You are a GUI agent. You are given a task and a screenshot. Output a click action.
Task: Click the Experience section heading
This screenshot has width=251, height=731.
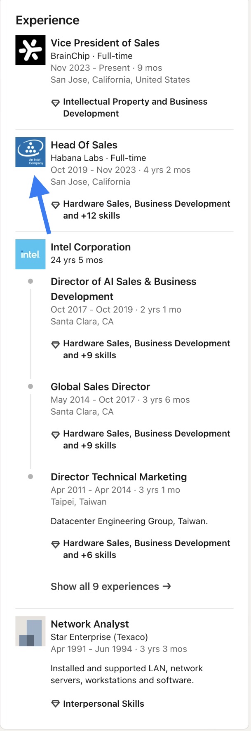pyautogui.click(x=47, y=20)
